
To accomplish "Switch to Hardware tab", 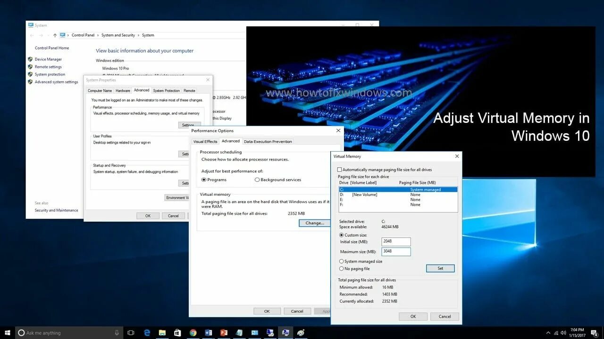I will [123, 91].
